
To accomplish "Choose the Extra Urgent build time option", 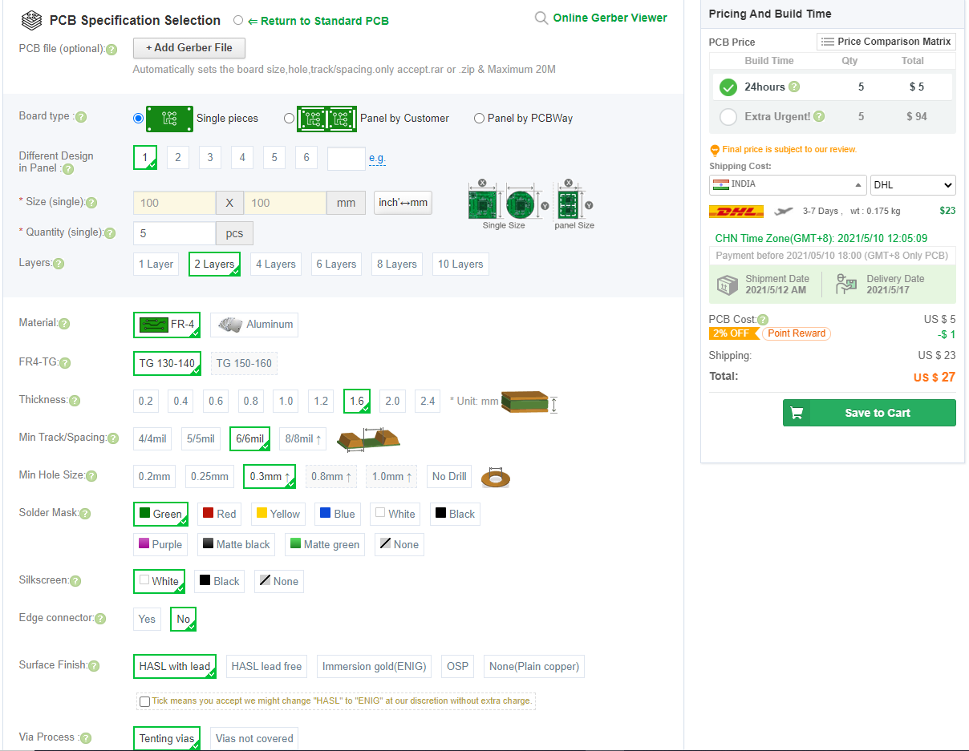I will coord(728,117).
